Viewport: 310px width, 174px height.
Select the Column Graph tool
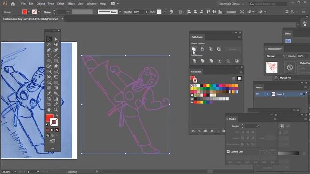56,99
